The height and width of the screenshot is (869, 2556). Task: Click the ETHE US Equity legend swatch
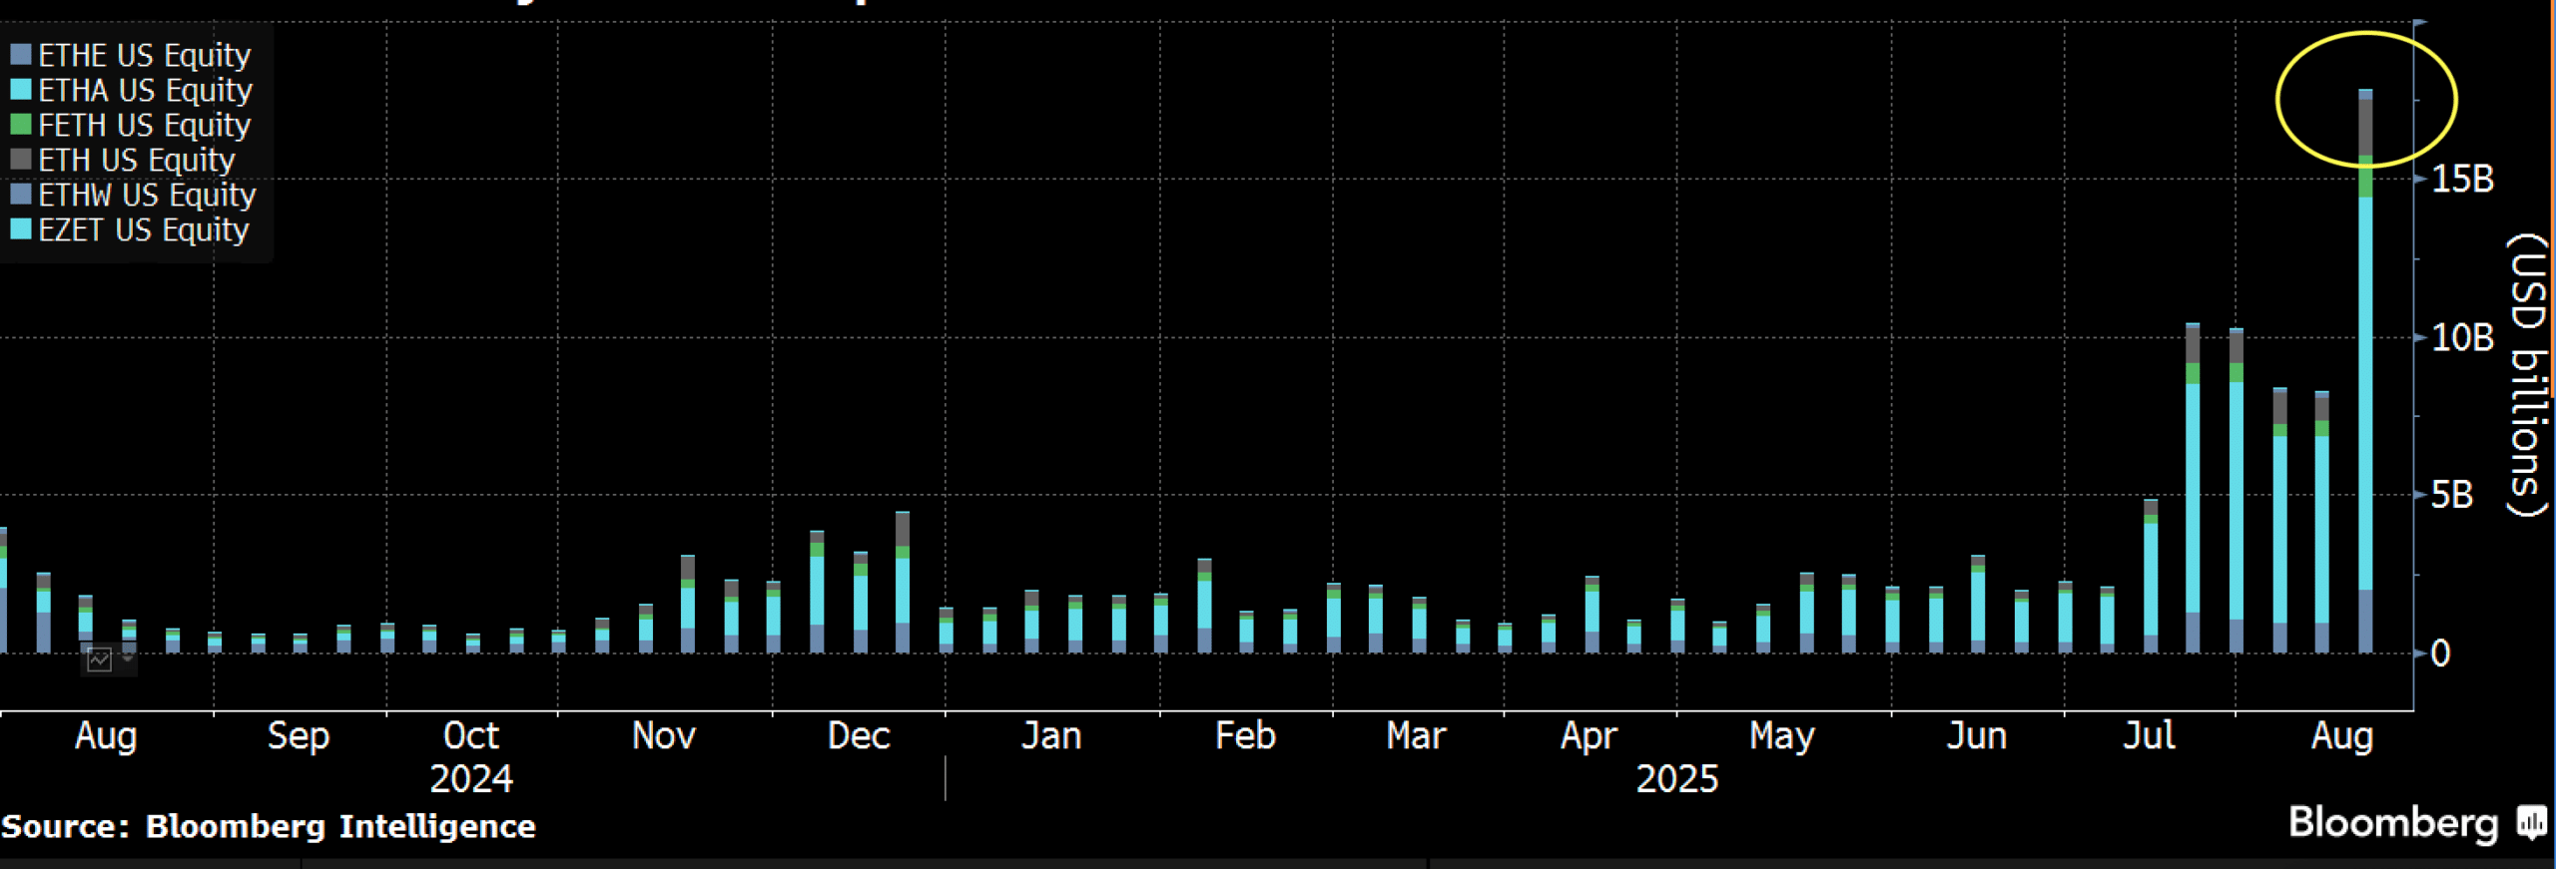[x=21, y=55]
